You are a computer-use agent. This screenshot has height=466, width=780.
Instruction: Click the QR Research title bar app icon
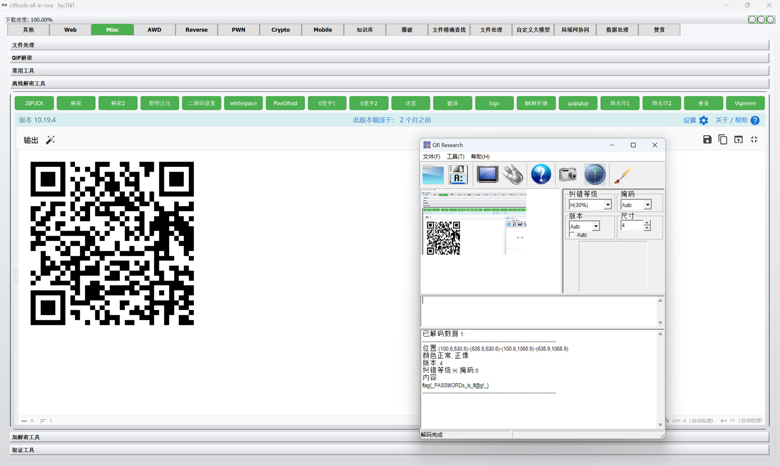(427, 145)
